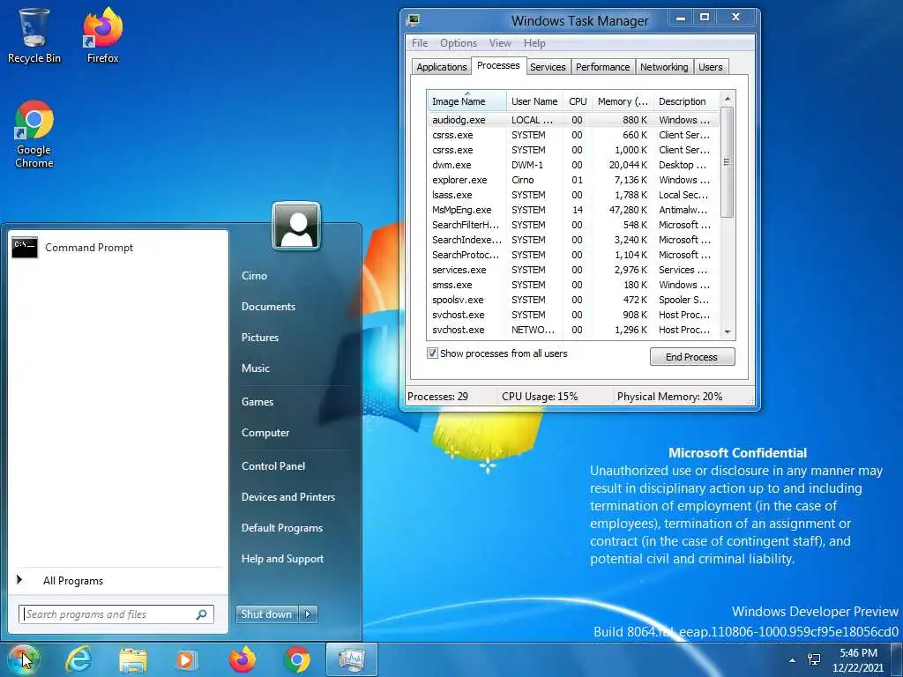
Task: Sort processes by Memory column
Action: coord(623,101)
